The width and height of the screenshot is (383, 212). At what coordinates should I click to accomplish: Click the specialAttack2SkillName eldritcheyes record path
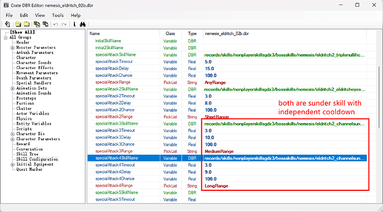click(x=285, y=90)
